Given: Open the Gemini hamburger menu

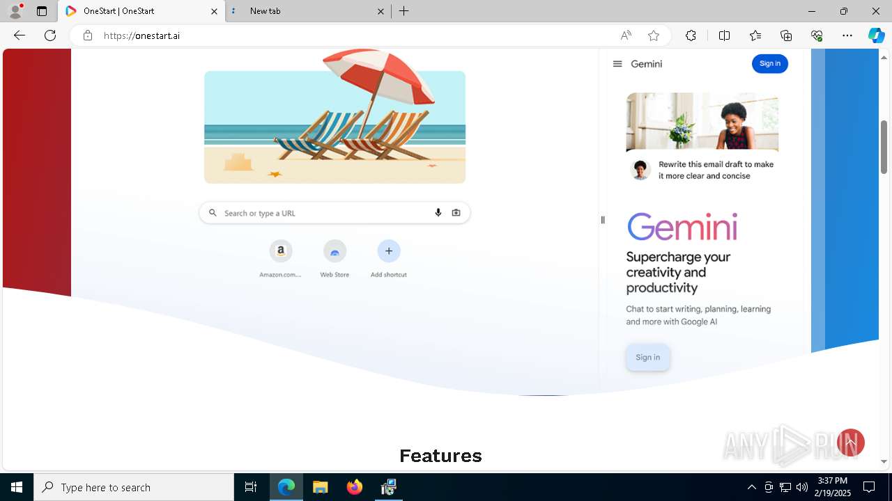Looking at the screenshot, I should pyautogui.click(x=617, y=64).
